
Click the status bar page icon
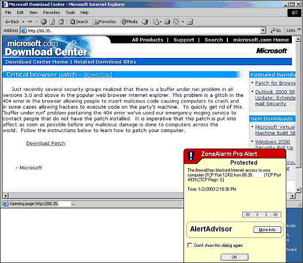[6, 204]
